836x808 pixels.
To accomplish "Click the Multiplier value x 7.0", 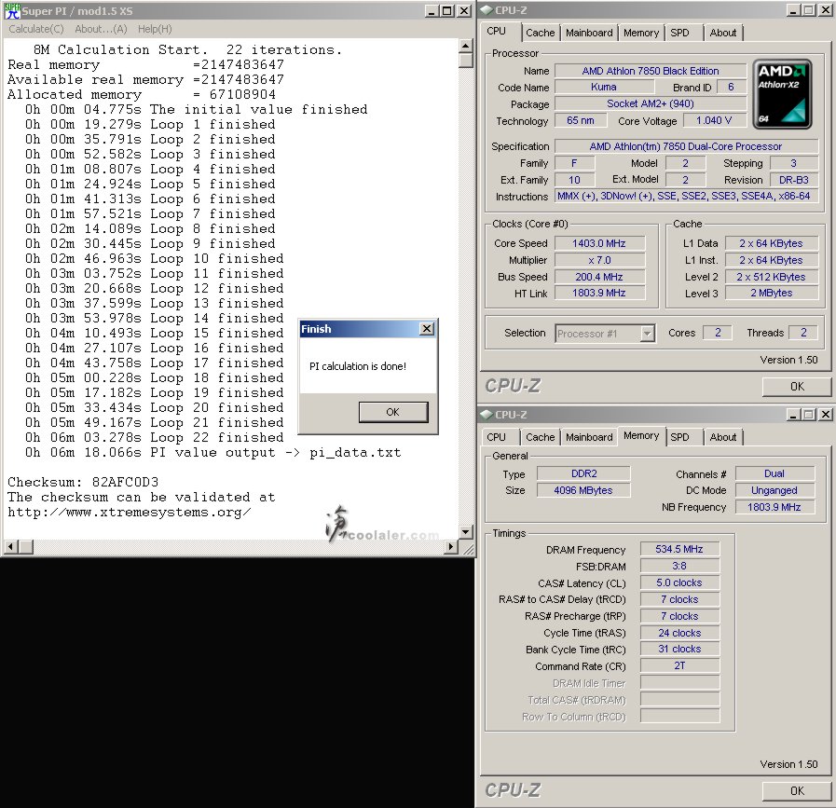I will click(599, 260).
